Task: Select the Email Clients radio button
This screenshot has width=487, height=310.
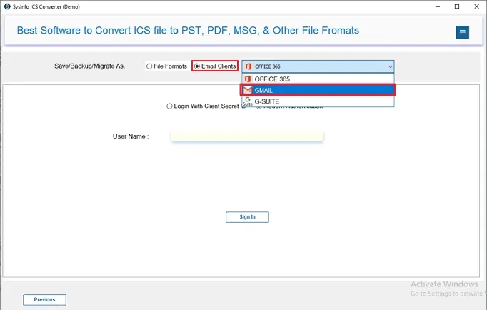Action: 197,66
